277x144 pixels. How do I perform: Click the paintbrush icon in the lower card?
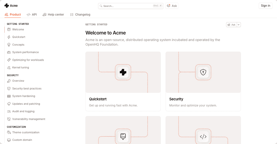123,137
